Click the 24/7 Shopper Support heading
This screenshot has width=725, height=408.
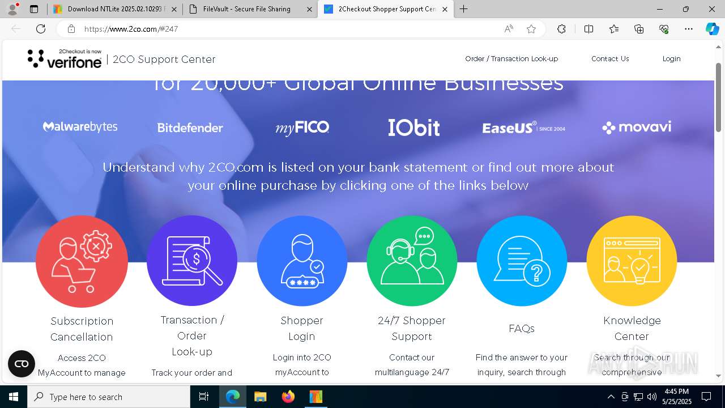click(x=412, y=328)
